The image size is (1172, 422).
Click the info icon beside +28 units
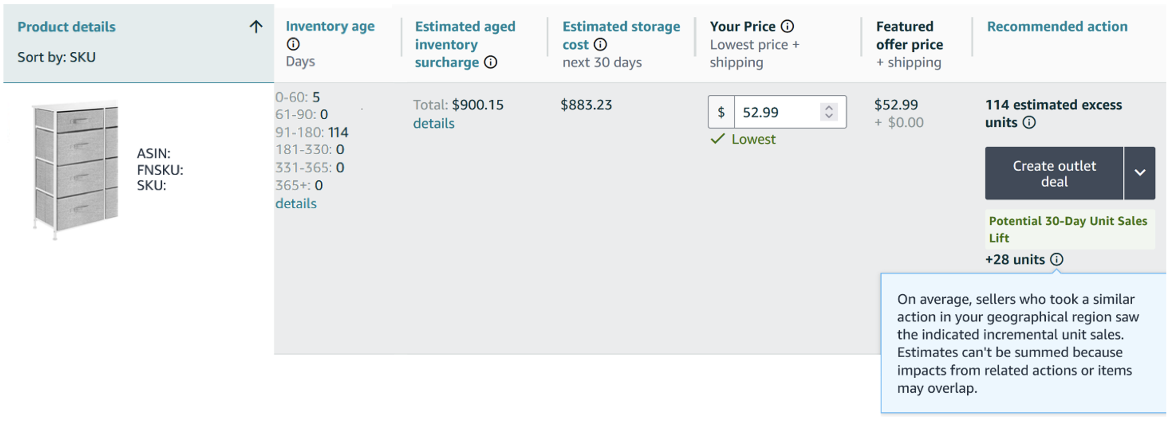1056,259
